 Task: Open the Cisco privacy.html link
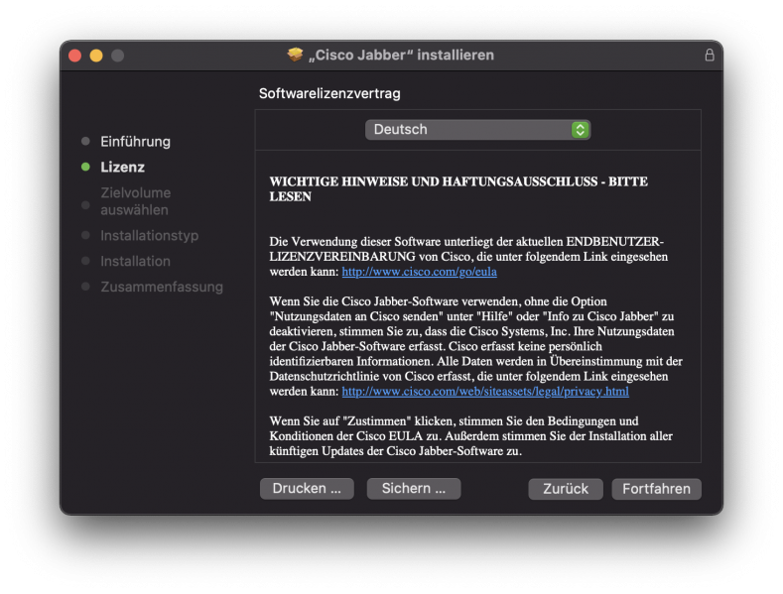(485, 392)
